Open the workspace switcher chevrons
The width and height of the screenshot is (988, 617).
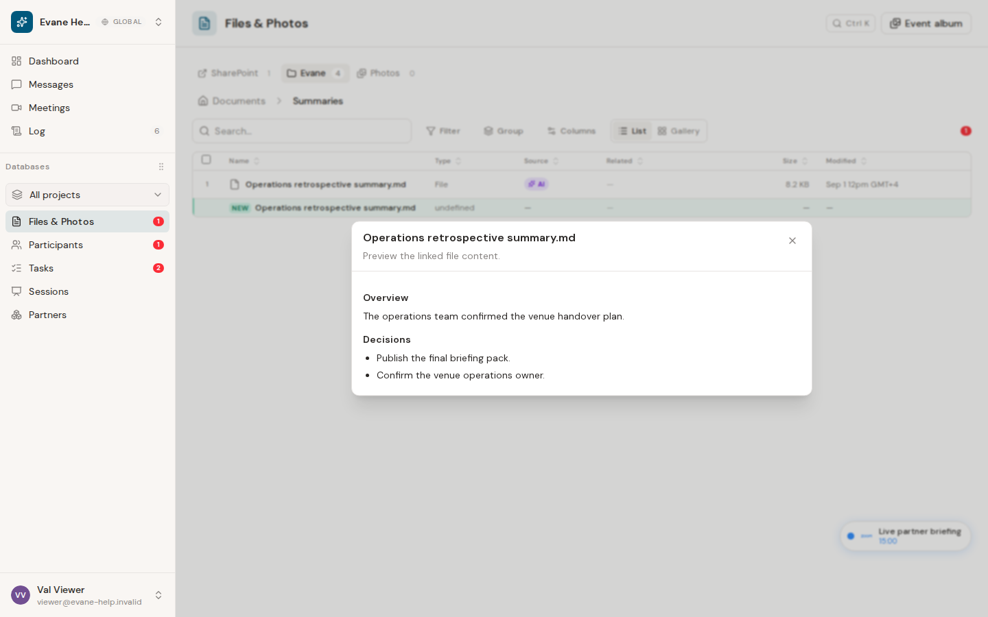click(158, 22)
